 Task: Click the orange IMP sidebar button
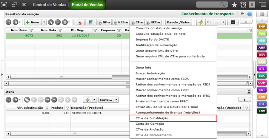262,27
